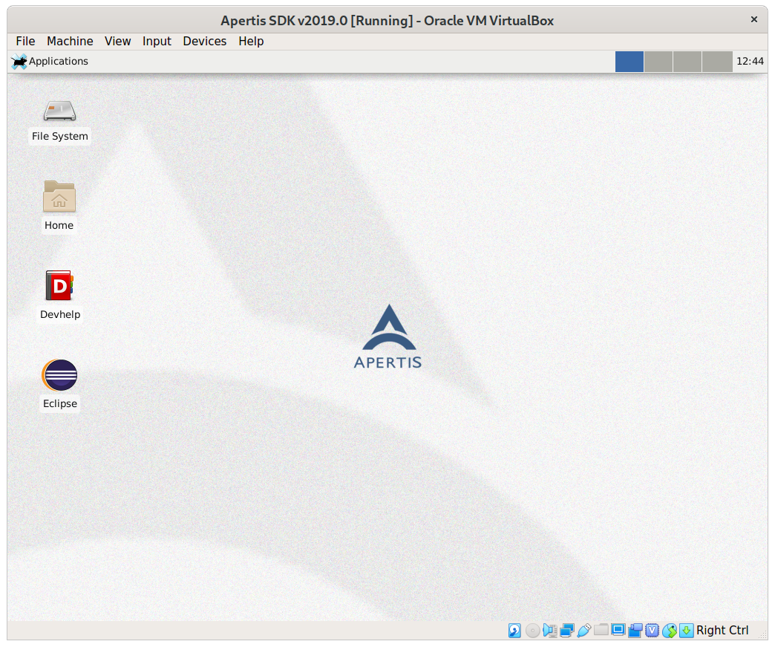Open the File System desktop icon

click(59, 111)
